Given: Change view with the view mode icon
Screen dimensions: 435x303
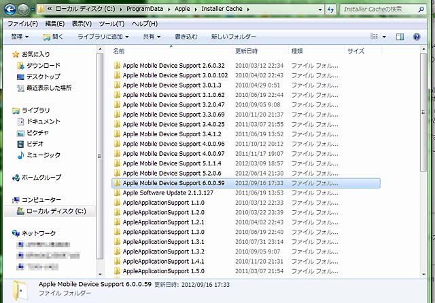Looking at the screenshot, I should pyautogui.click(x=375, y=37).
